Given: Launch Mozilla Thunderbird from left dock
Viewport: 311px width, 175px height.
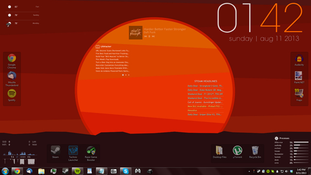Looking at the screenshot, I should click(x=12, y=79).
